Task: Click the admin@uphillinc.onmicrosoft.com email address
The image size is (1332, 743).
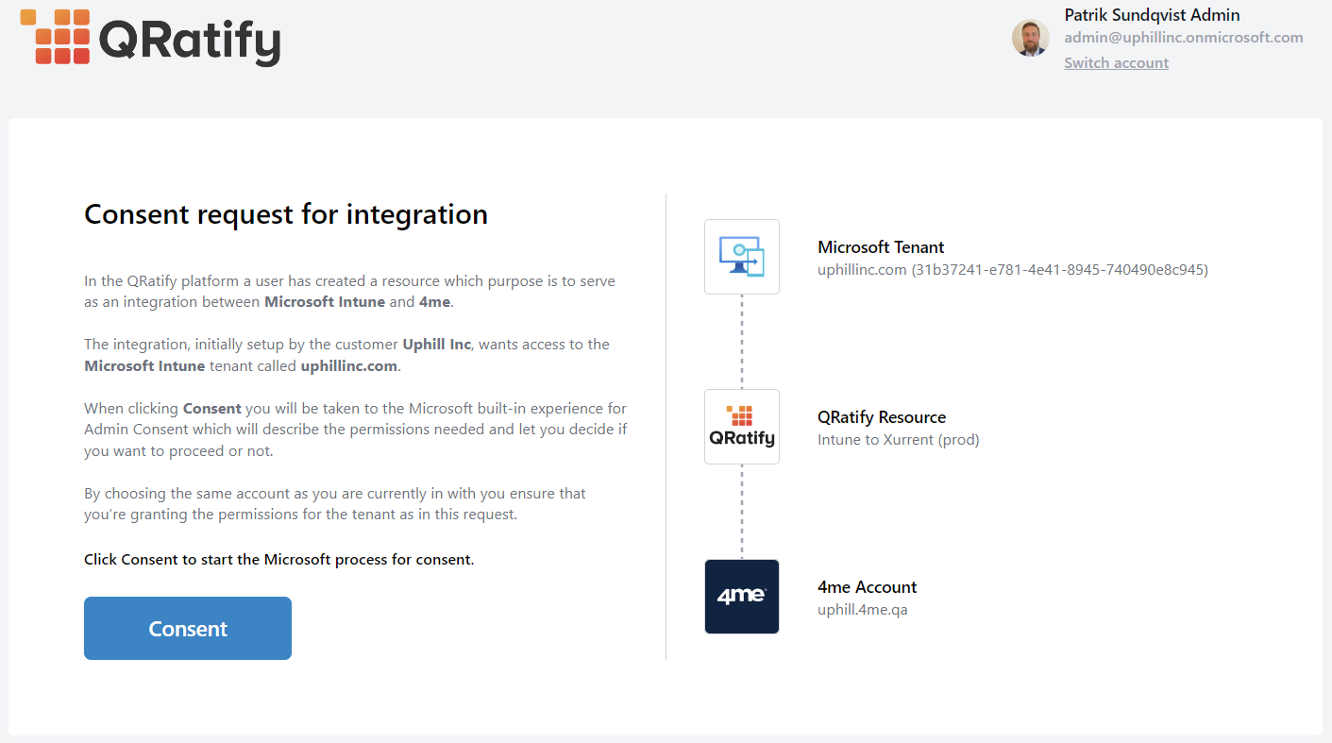Action: (1183, 38)
